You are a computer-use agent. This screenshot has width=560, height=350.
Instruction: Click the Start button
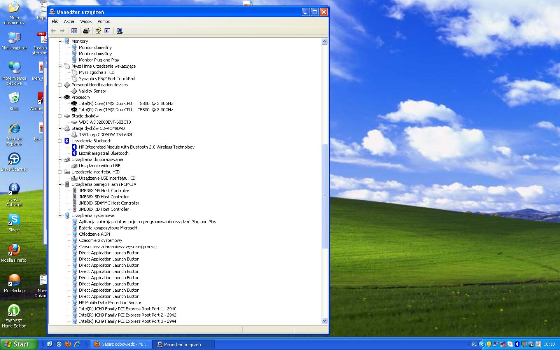19,344
